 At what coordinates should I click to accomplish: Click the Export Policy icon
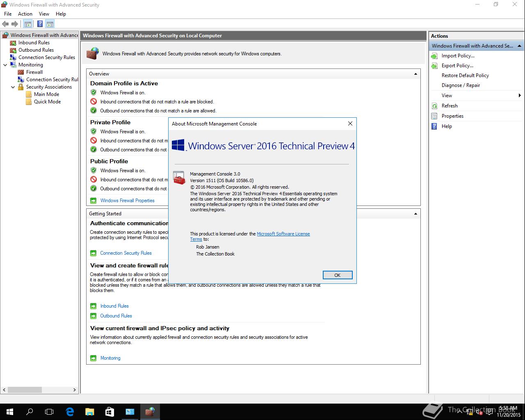pyautogui.click(x=434, y=66)
